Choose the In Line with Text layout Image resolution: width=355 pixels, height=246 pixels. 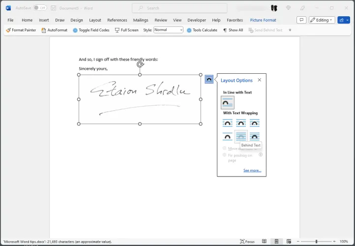[x=228, y=102]
